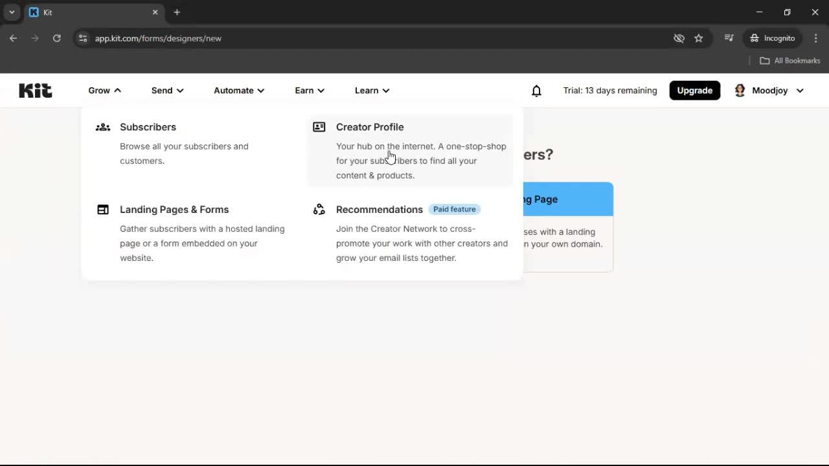829x466 pixels.
Task: Click the Subscribers people icon
Action: click(x=103, y=127)
